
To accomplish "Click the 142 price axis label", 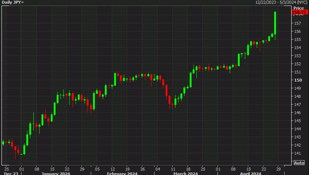I will (x=298, y=145).
